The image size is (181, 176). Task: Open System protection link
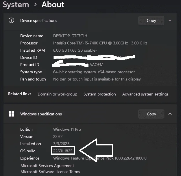click(x=100, y=94)
